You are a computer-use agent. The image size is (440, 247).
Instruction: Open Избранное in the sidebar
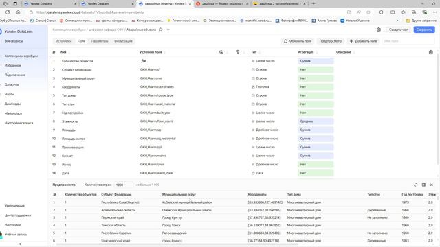pyautogui.click(x=12, y=66)
